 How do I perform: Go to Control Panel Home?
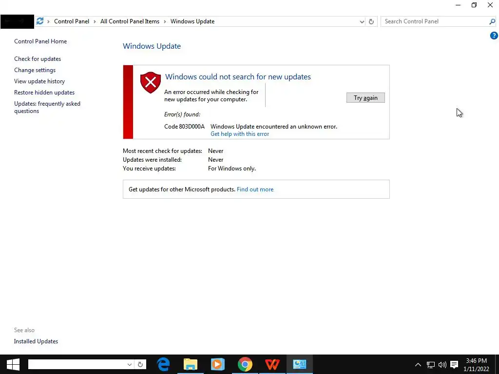pyautogui.click(x=40, y=41)
